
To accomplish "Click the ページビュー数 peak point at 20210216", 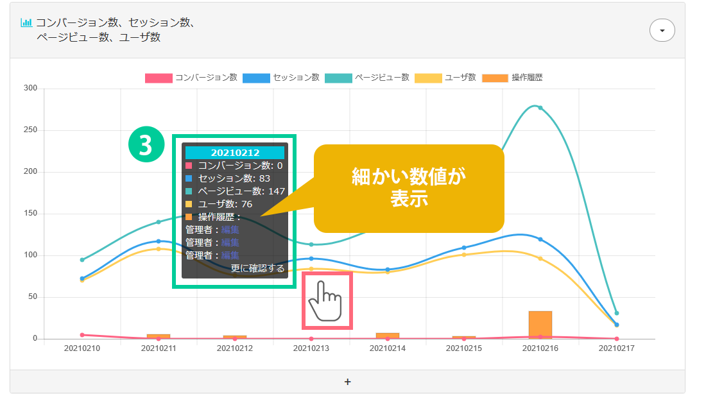I will coord(540,108).
